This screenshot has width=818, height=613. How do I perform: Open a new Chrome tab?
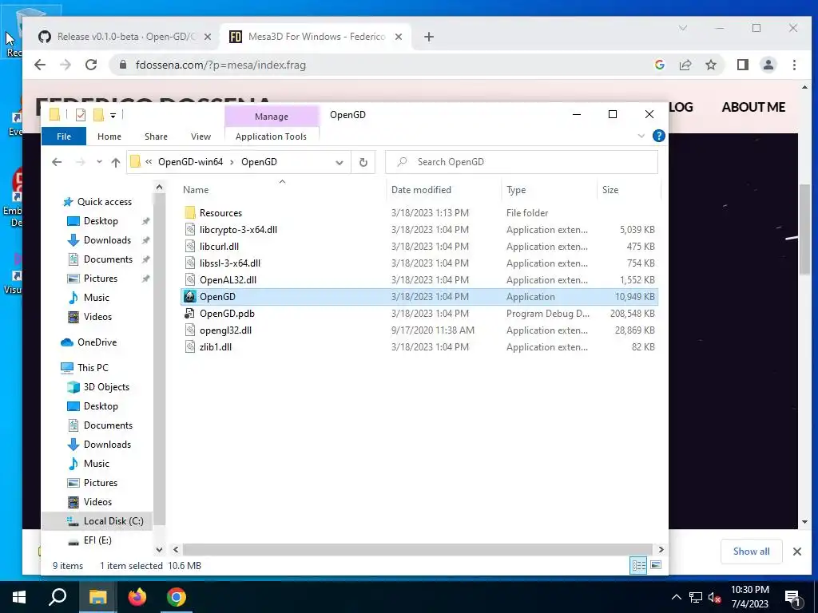tap(429, 37)
